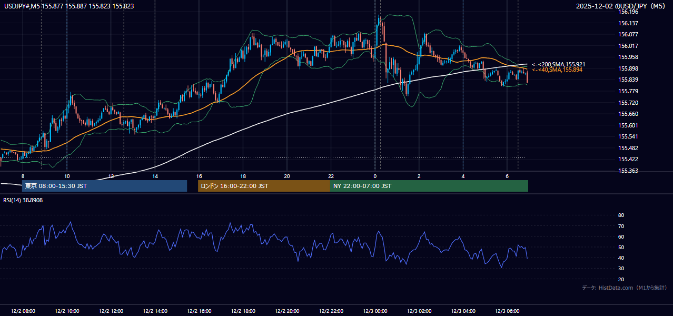Click the 12/2 22:00 time label

(x=331, y=311)
